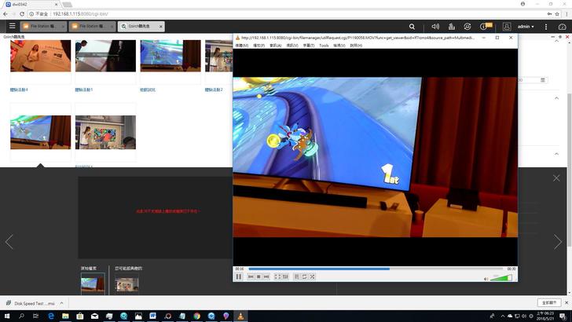
Task: Skip to previous media in VLC
Action: [251, 276]
